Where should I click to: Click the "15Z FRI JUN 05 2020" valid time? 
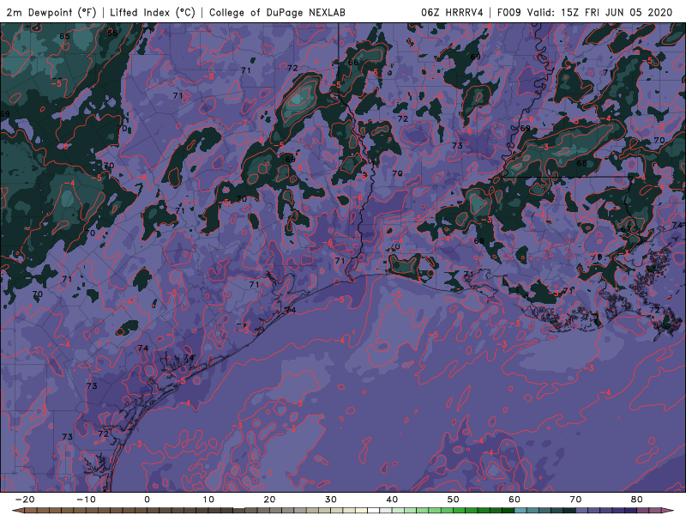click(617, 13)
